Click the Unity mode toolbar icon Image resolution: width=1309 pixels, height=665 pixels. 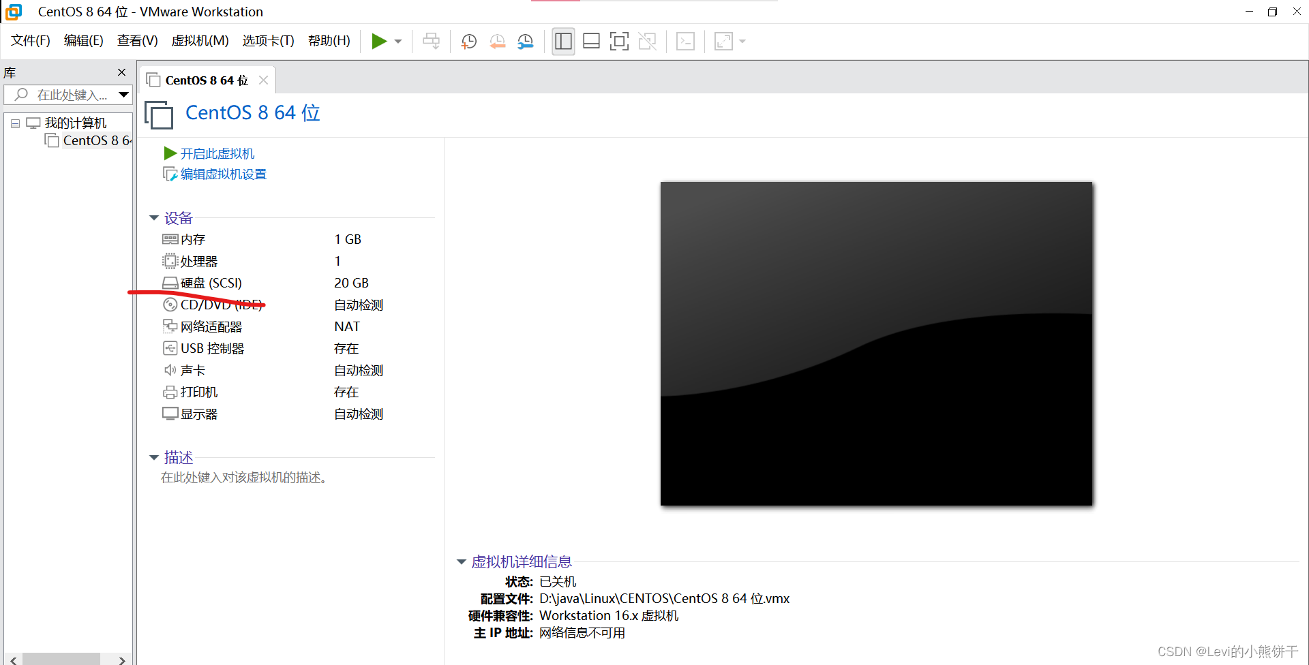click(648, 42)
